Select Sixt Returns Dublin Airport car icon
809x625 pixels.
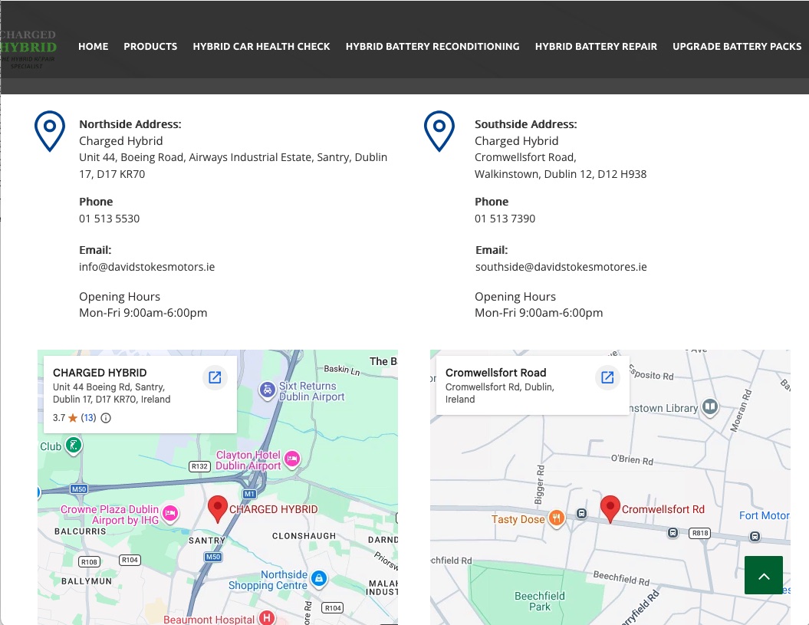tap(268, 390)
